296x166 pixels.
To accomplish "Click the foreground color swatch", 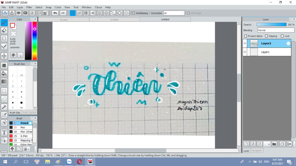I will tap(12, 25).
